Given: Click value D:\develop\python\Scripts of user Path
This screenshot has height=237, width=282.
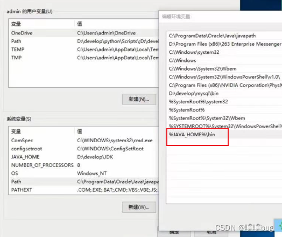Looking at the screenshot, I should [118, 41].
